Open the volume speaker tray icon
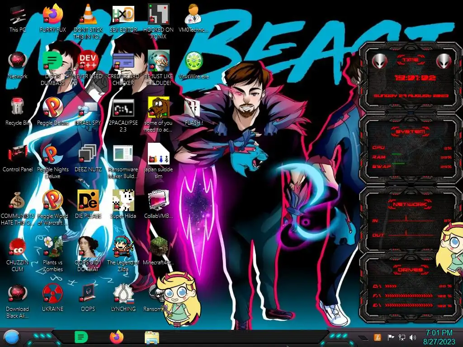 tap(413, 337)
